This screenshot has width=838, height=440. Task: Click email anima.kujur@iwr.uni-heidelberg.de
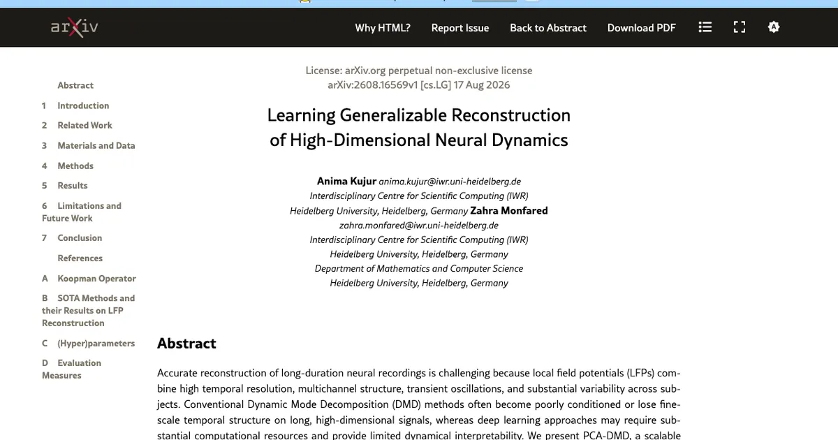(450, 182)
